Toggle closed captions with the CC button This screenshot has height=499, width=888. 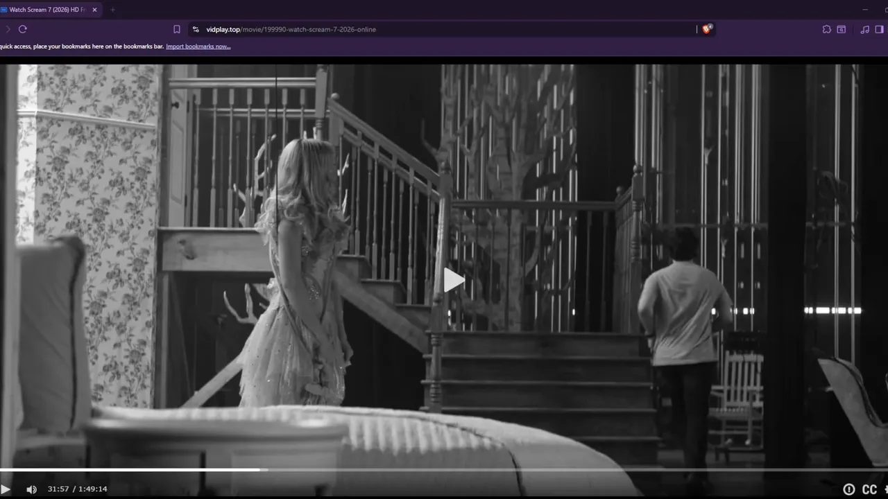(869, 489)
